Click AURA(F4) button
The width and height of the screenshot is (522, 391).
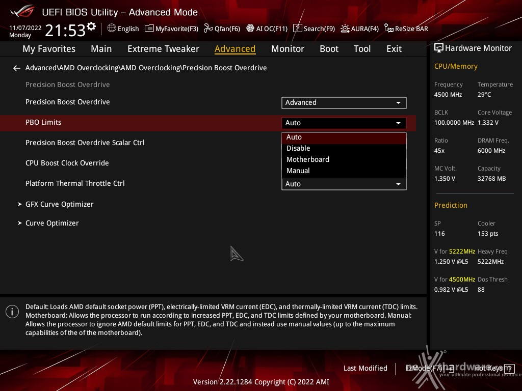click(x=359, y=29)
